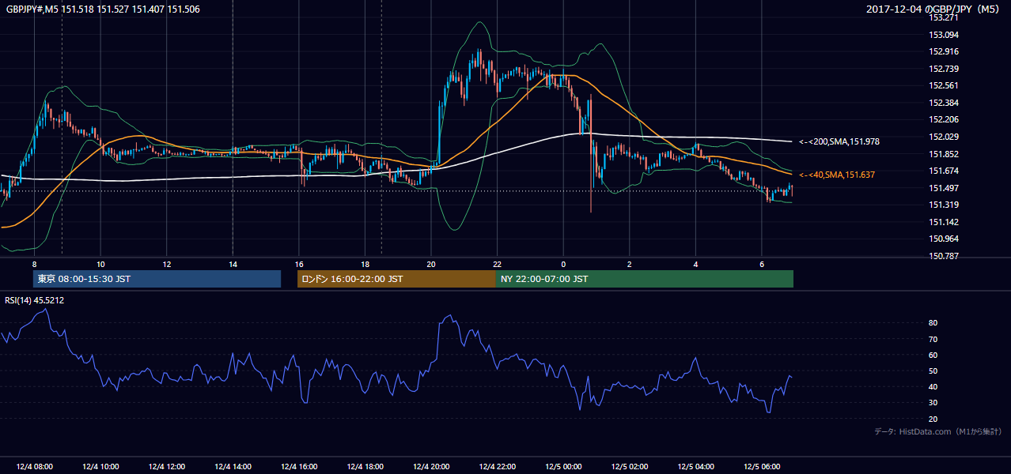Click the 152.029 price axis label
Image resolution: width=1011 pixels, height=474 pixels.
944,137
